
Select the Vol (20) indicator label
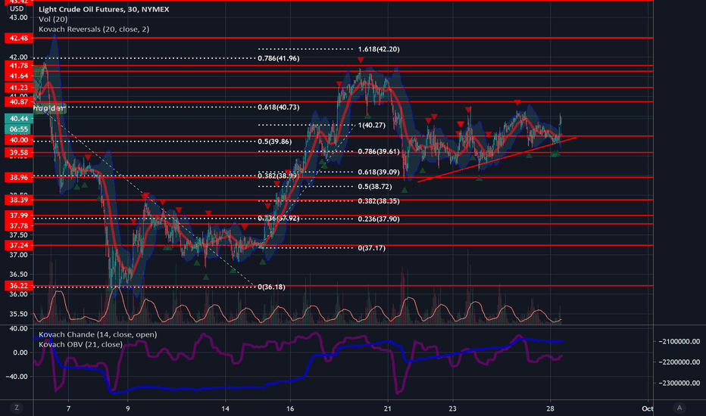53,19
